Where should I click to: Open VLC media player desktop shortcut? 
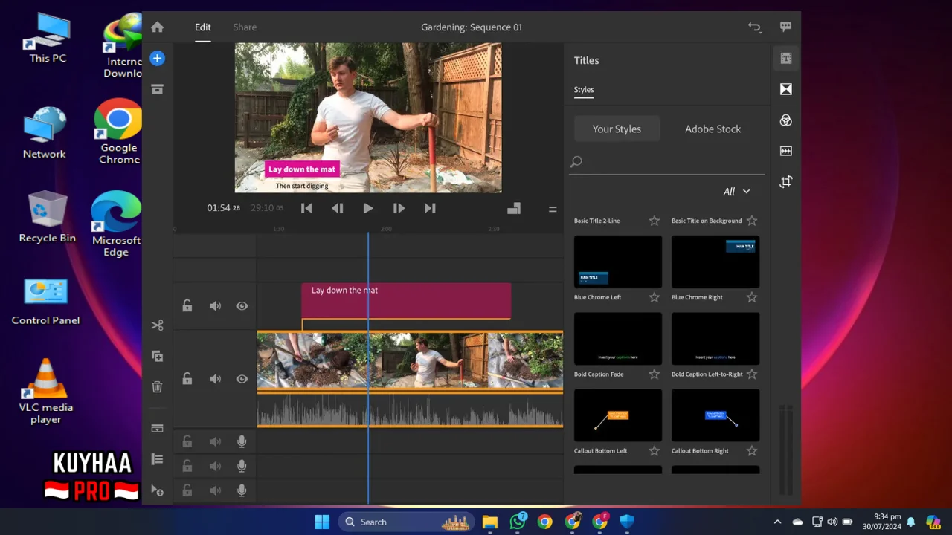(46, 391)
